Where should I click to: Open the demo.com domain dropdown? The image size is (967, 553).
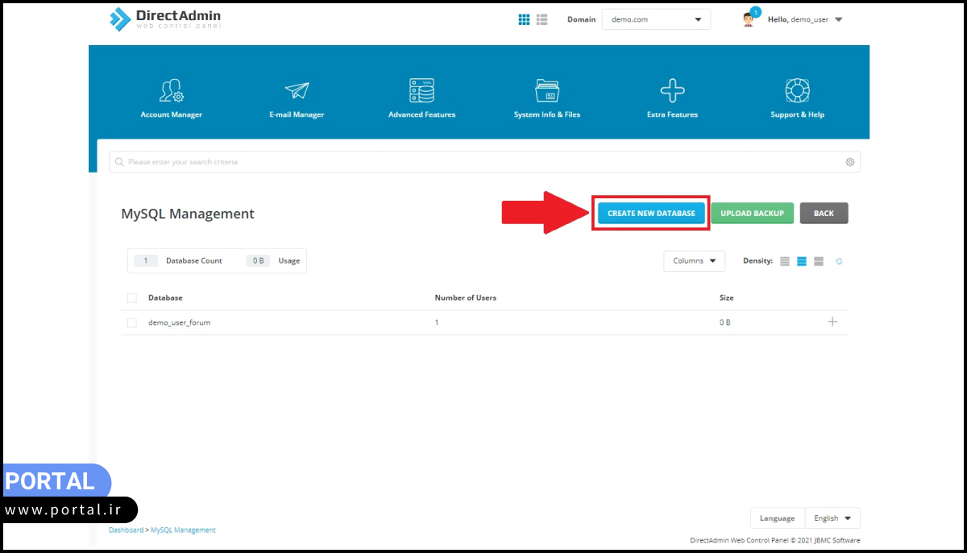(656, 19)
